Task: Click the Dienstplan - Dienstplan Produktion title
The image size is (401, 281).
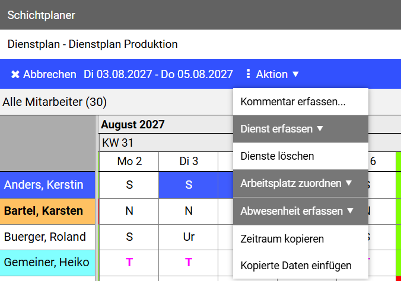Action: 93,44
